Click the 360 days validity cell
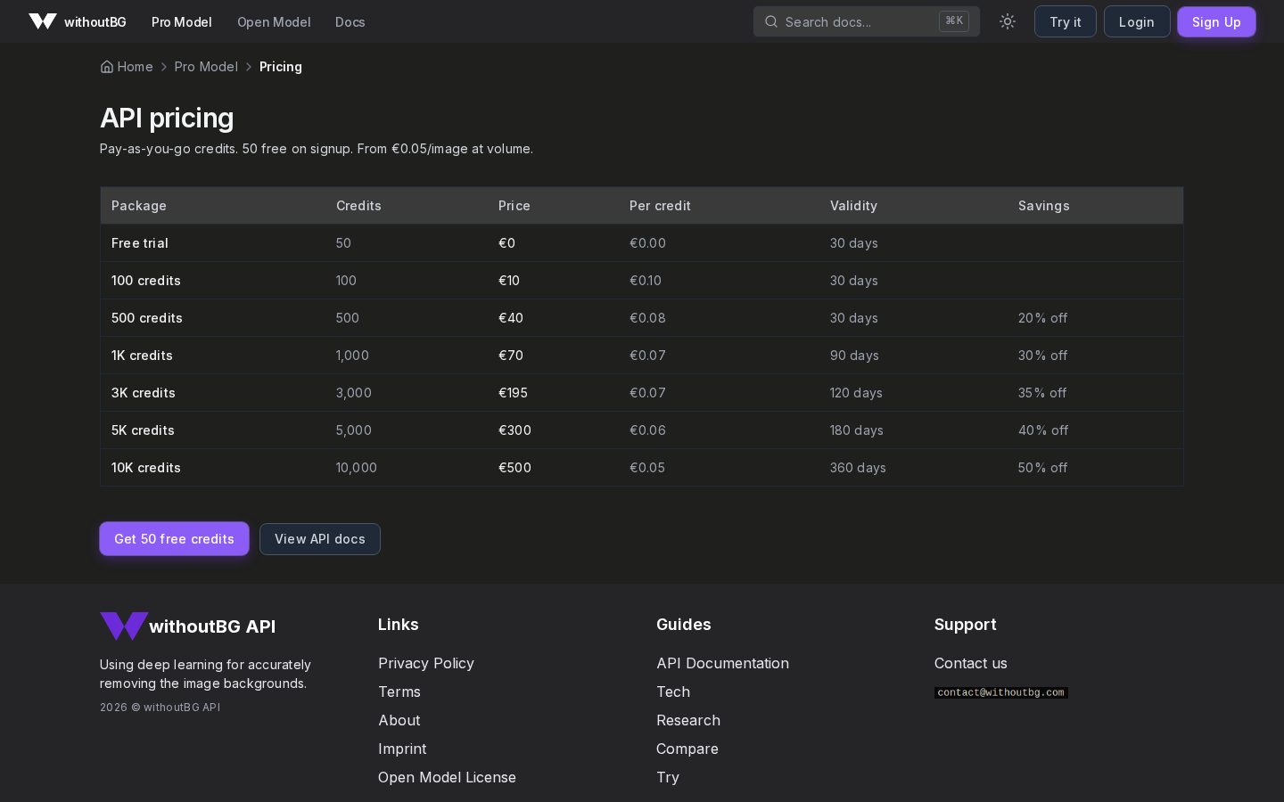Image resolution: width=1284 pixels, height=802 pixels. pyautogui.click(x=858, y=468)
